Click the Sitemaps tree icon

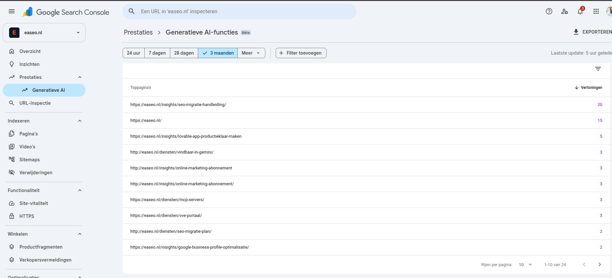pyautogui.click(x=12, y=159)
